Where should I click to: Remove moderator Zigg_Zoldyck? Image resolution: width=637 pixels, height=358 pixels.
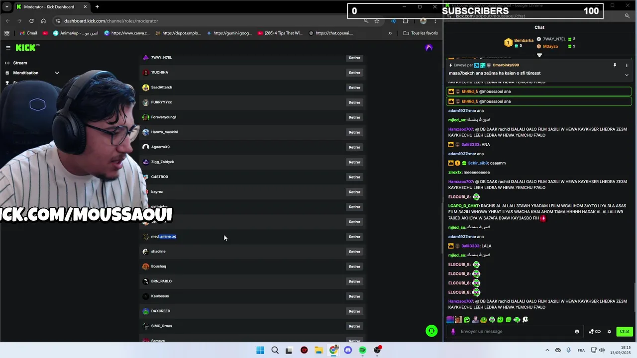pyautogui.click(x=354, y=162)
